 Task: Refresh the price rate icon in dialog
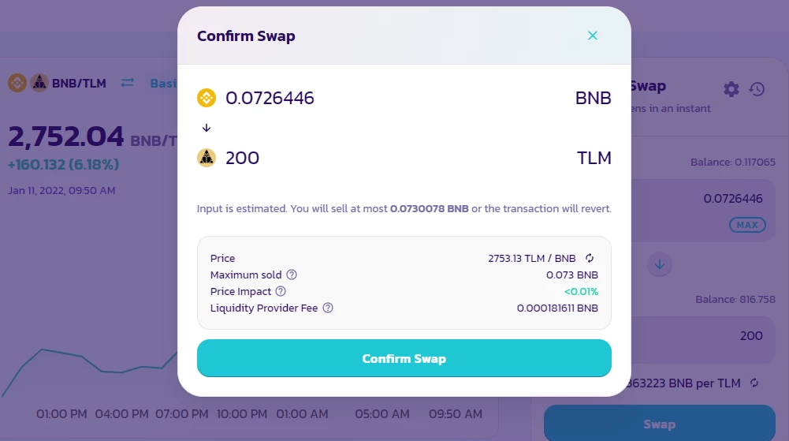click(590, 258)
